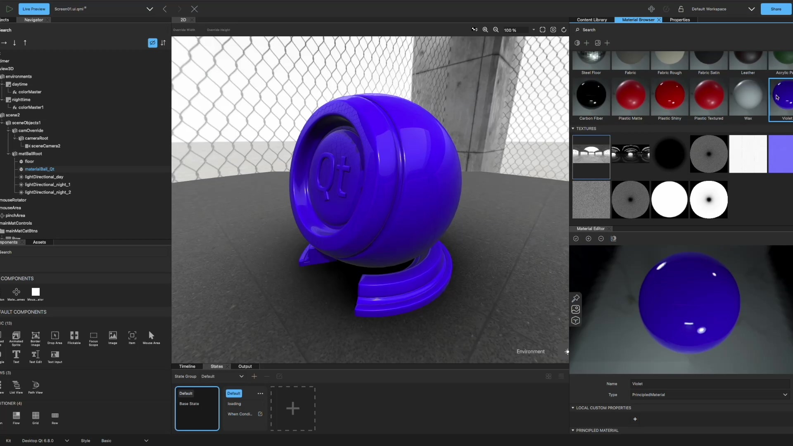Reset the view with the refresh icon
The width and height of the screenshot is (793, 446).
pos(564,30)
